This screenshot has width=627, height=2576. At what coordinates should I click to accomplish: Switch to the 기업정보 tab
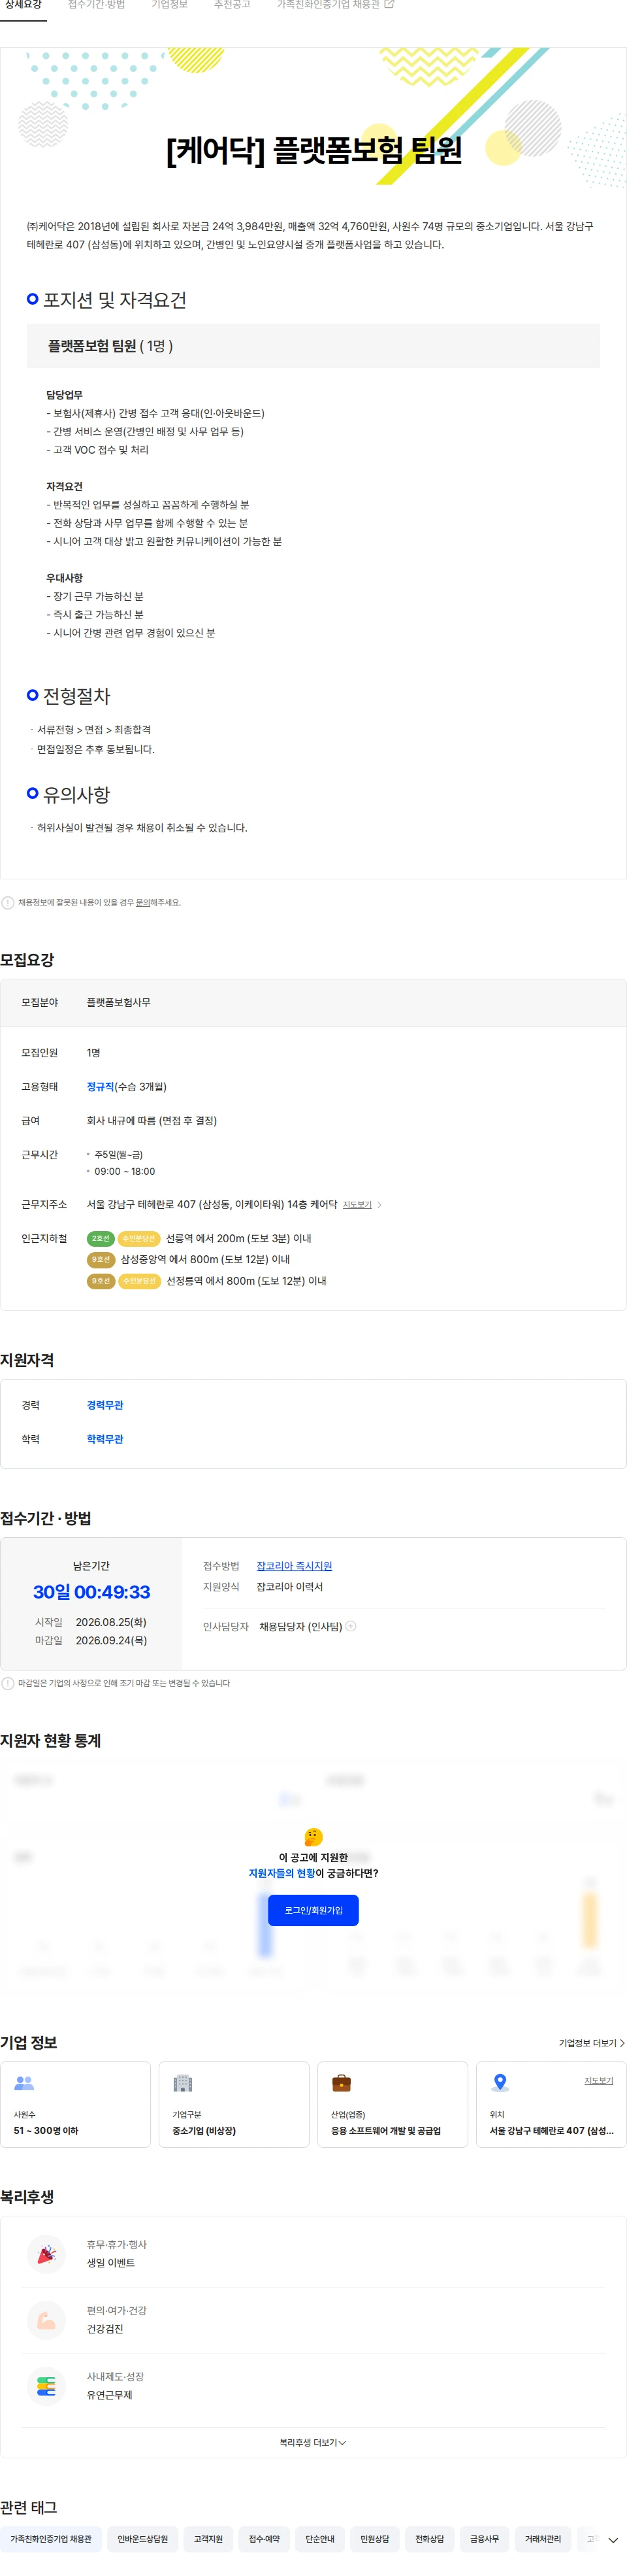coord(170,5)
